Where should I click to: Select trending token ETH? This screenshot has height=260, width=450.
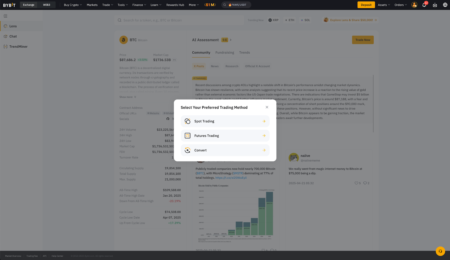[289, 20]
